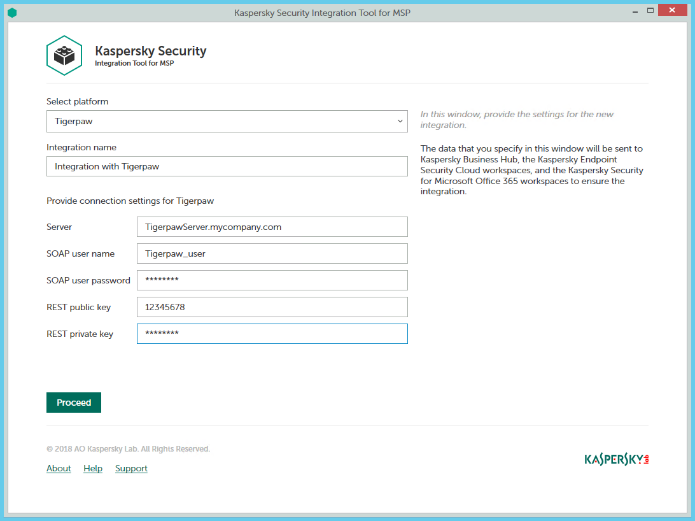Click into the SOAP user password field

coord(272,280)
